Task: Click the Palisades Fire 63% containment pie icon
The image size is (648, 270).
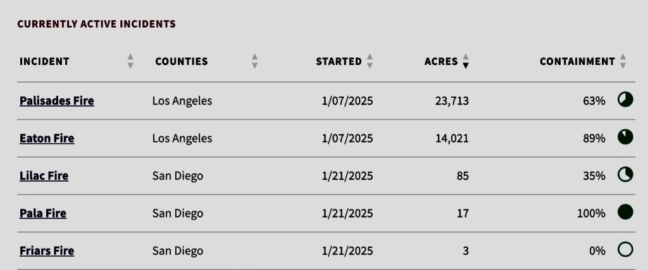Action: coord(625,100)
